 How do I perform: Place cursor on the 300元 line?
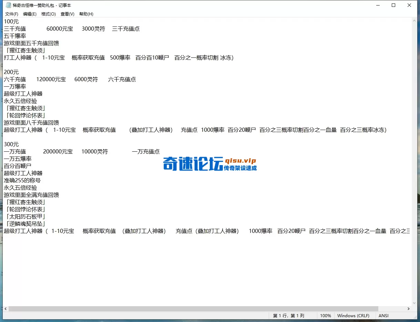pos(11,144)
